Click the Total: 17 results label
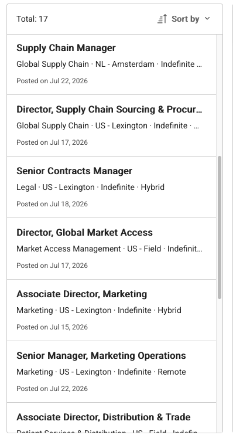This screenshot has width=233, height=435. (x=32, y=19)
